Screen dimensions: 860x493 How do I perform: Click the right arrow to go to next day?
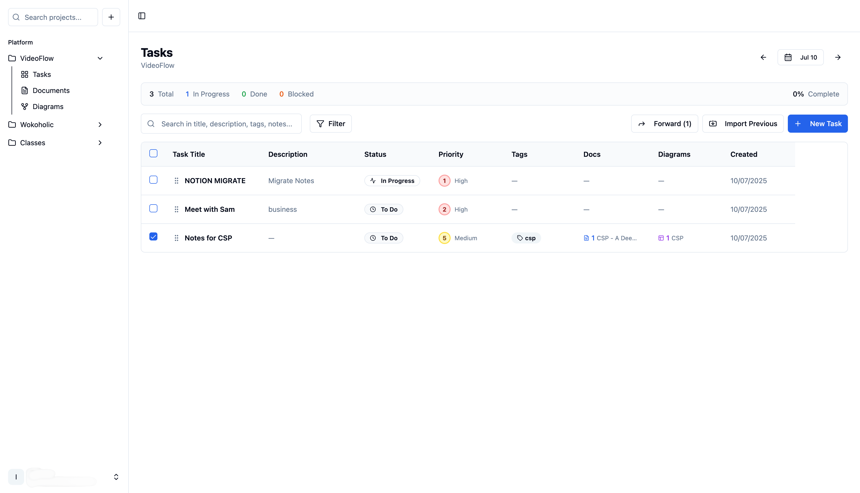tap(838, 57)
